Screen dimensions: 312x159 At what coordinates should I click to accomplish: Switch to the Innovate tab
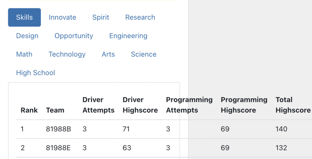pyautogui.click(x=62, y=17)
